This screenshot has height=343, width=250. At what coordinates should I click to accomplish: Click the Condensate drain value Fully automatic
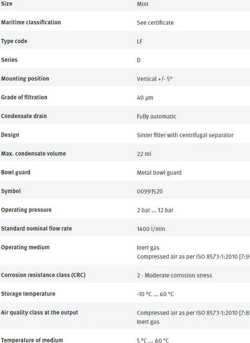pyautogui.click(x=157, y=117)
